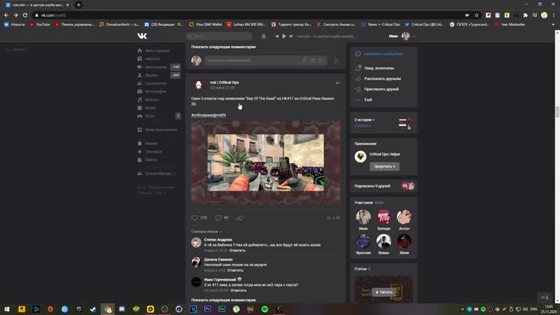Open Spotify from the taskbar
The image size is (560, 315).
[265, 309]
